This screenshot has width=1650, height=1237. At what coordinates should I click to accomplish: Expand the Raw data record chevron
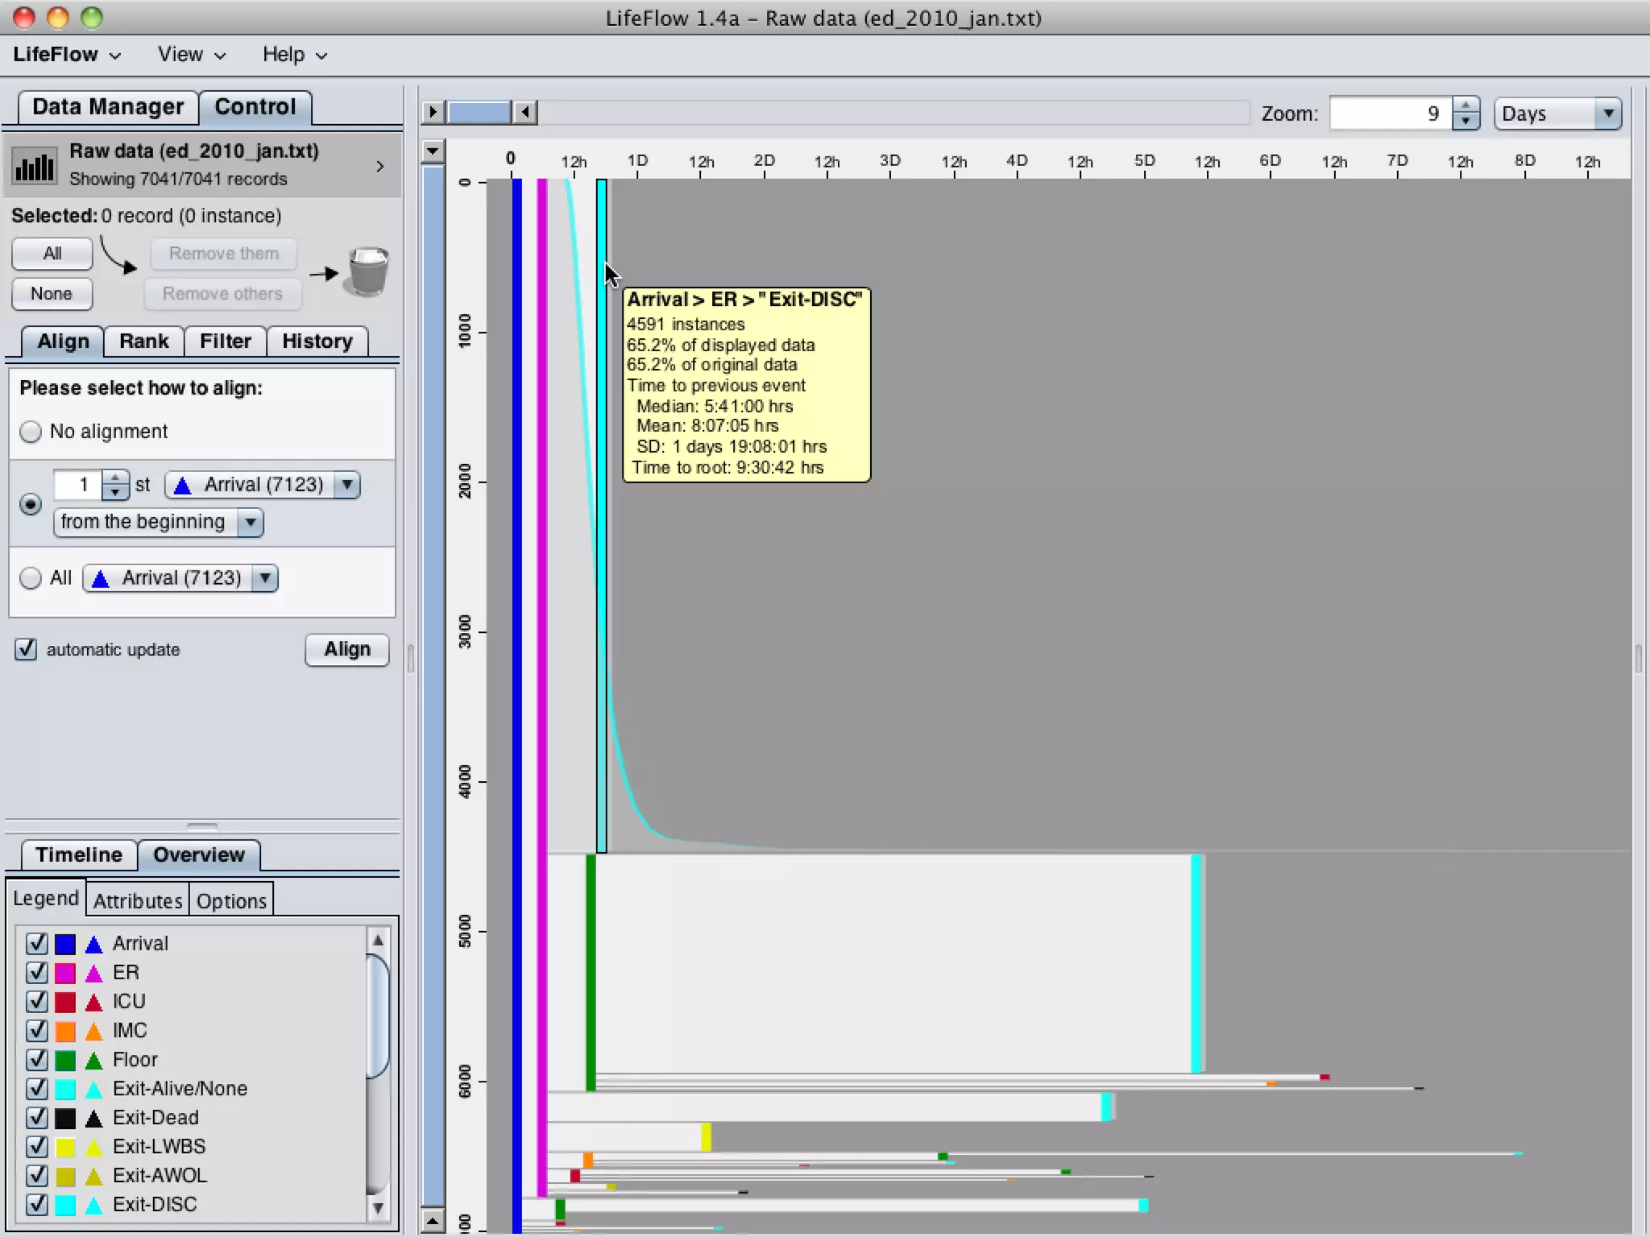[380, 166]
